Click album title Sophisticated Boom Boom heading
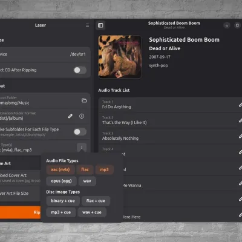The width and height of the screenshot is (242, 242). [184, 40]
